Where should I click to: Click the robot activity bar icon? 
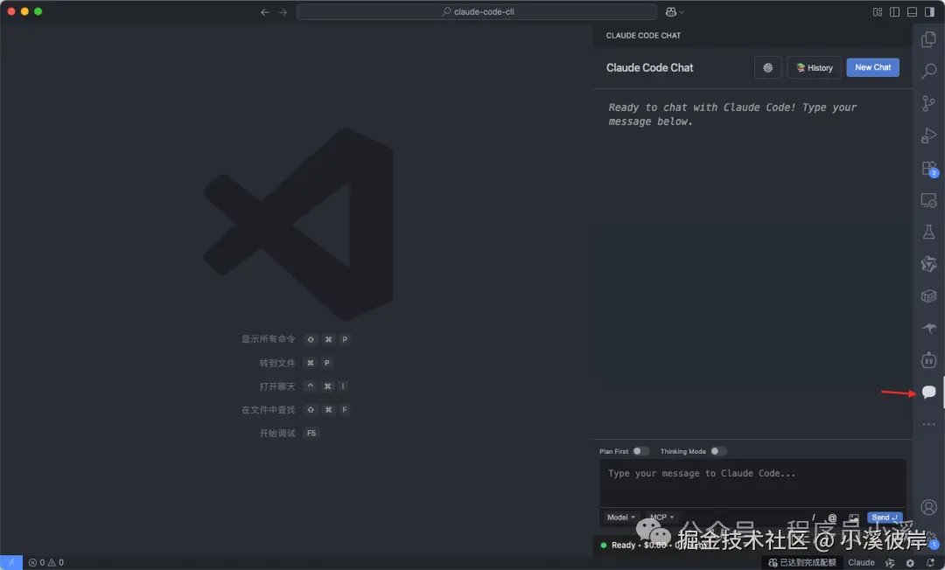928,360
